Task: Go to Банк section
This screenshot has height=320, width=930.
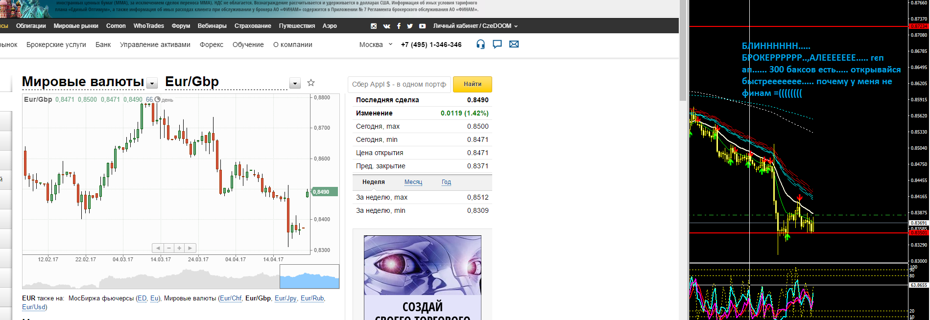Action: (x=103, y=45)
